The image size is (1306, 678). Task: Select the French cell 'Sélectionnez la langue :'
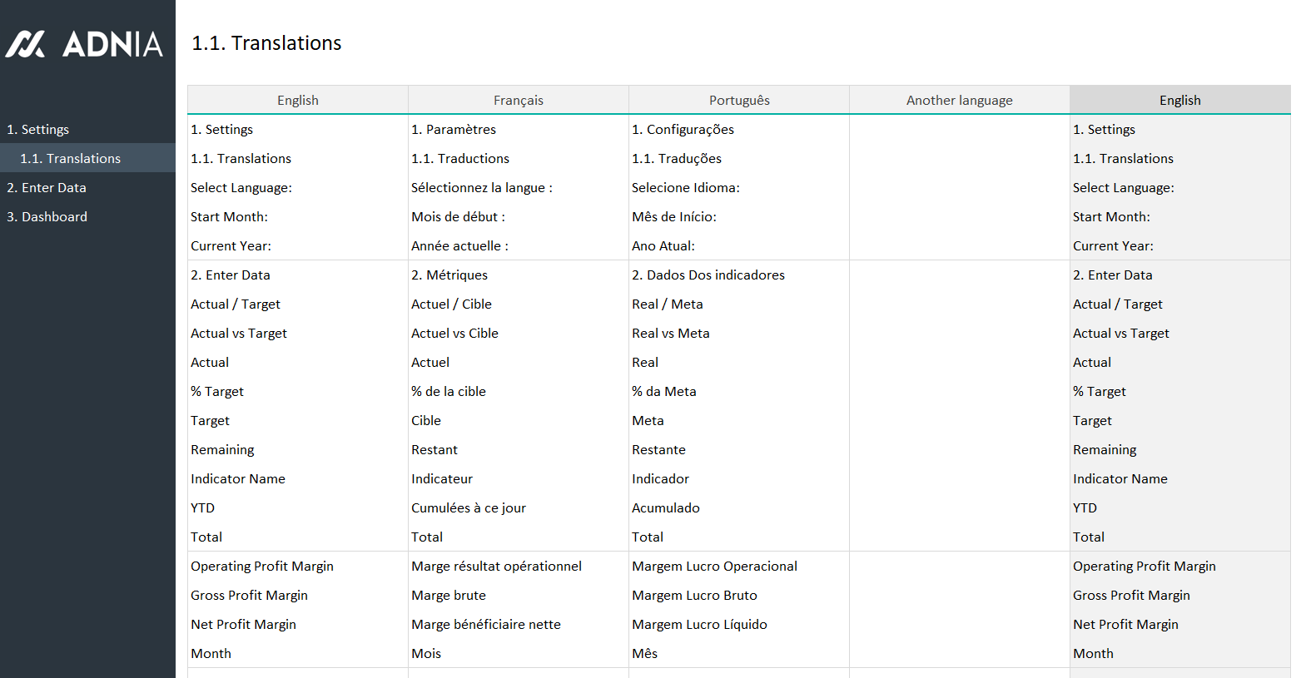(482, 188)
